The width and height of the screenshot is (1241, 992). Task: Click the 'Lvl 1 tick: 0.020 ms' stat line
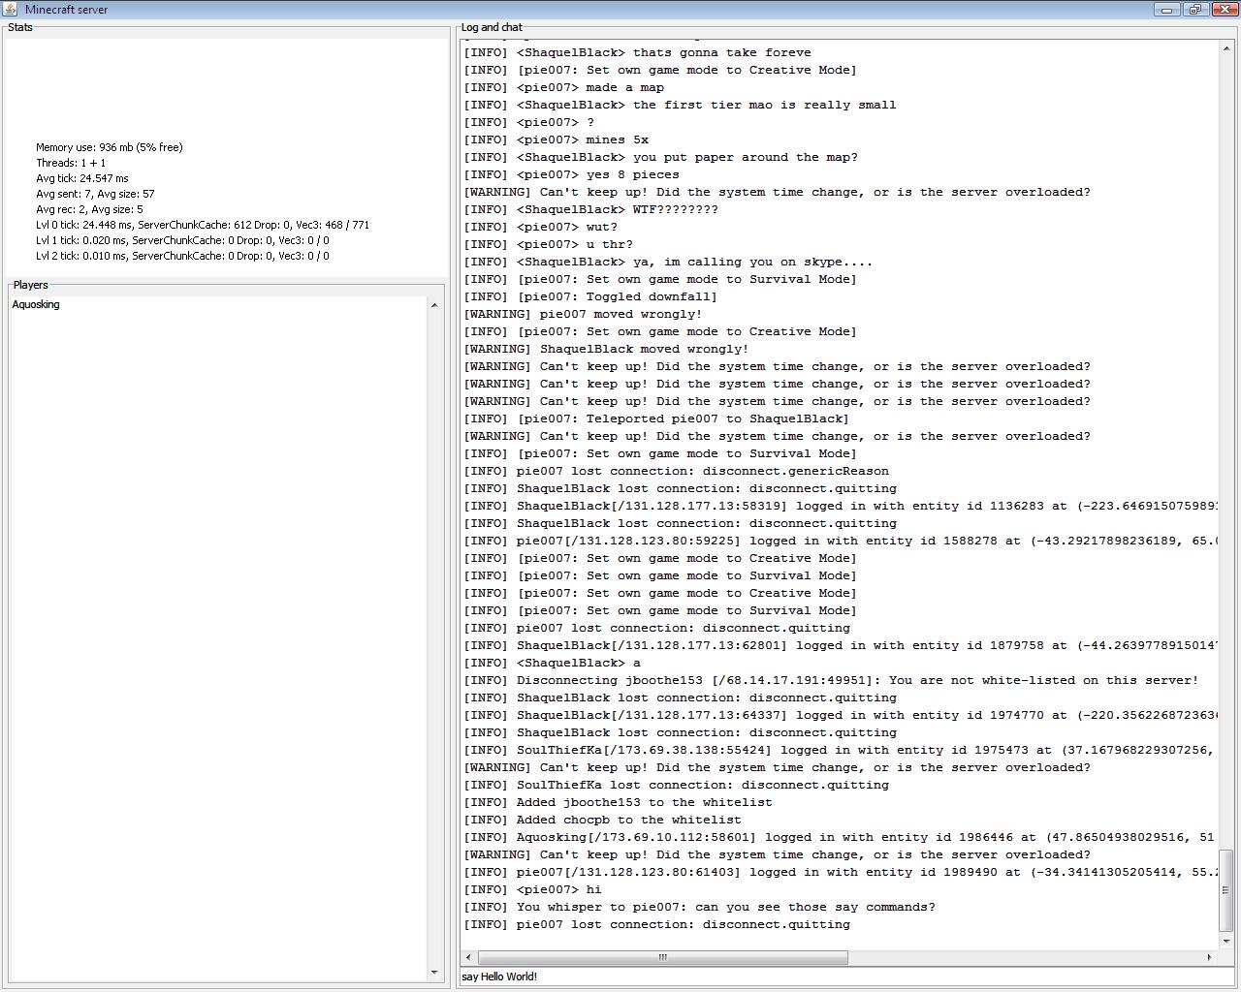coord(182,240)
